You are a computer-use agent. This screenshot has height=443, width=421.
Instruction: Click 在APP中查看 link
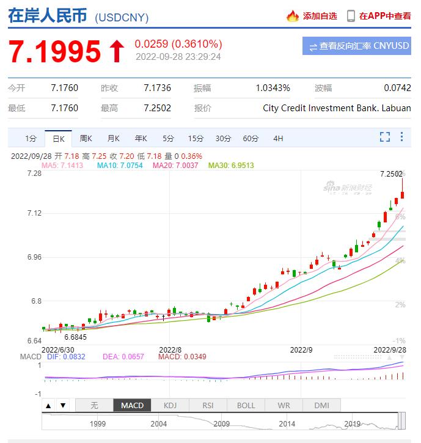pos(385,16)
